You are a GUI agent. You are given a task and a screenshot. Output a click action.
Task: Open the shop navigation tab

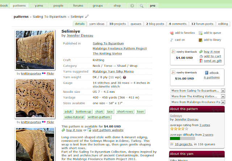117,6
